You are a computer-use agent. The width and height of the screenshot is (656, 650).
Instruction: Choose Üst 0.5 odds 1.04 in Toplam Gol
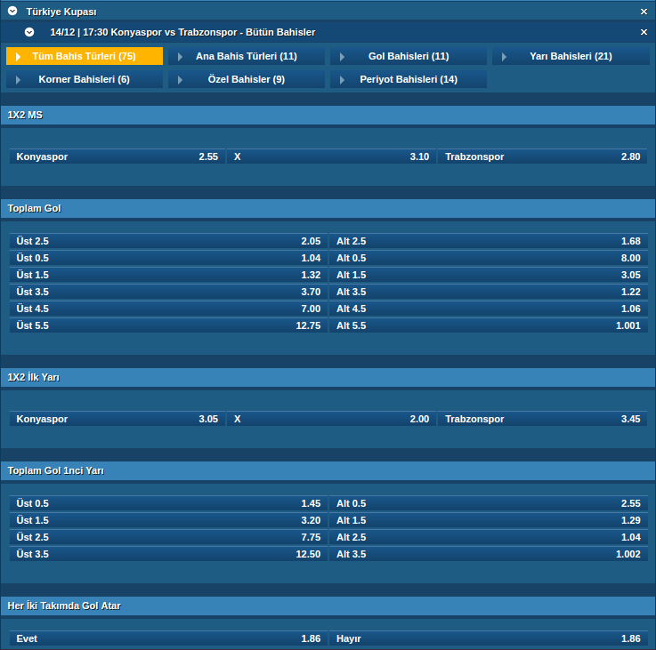(x=168, y=258)
